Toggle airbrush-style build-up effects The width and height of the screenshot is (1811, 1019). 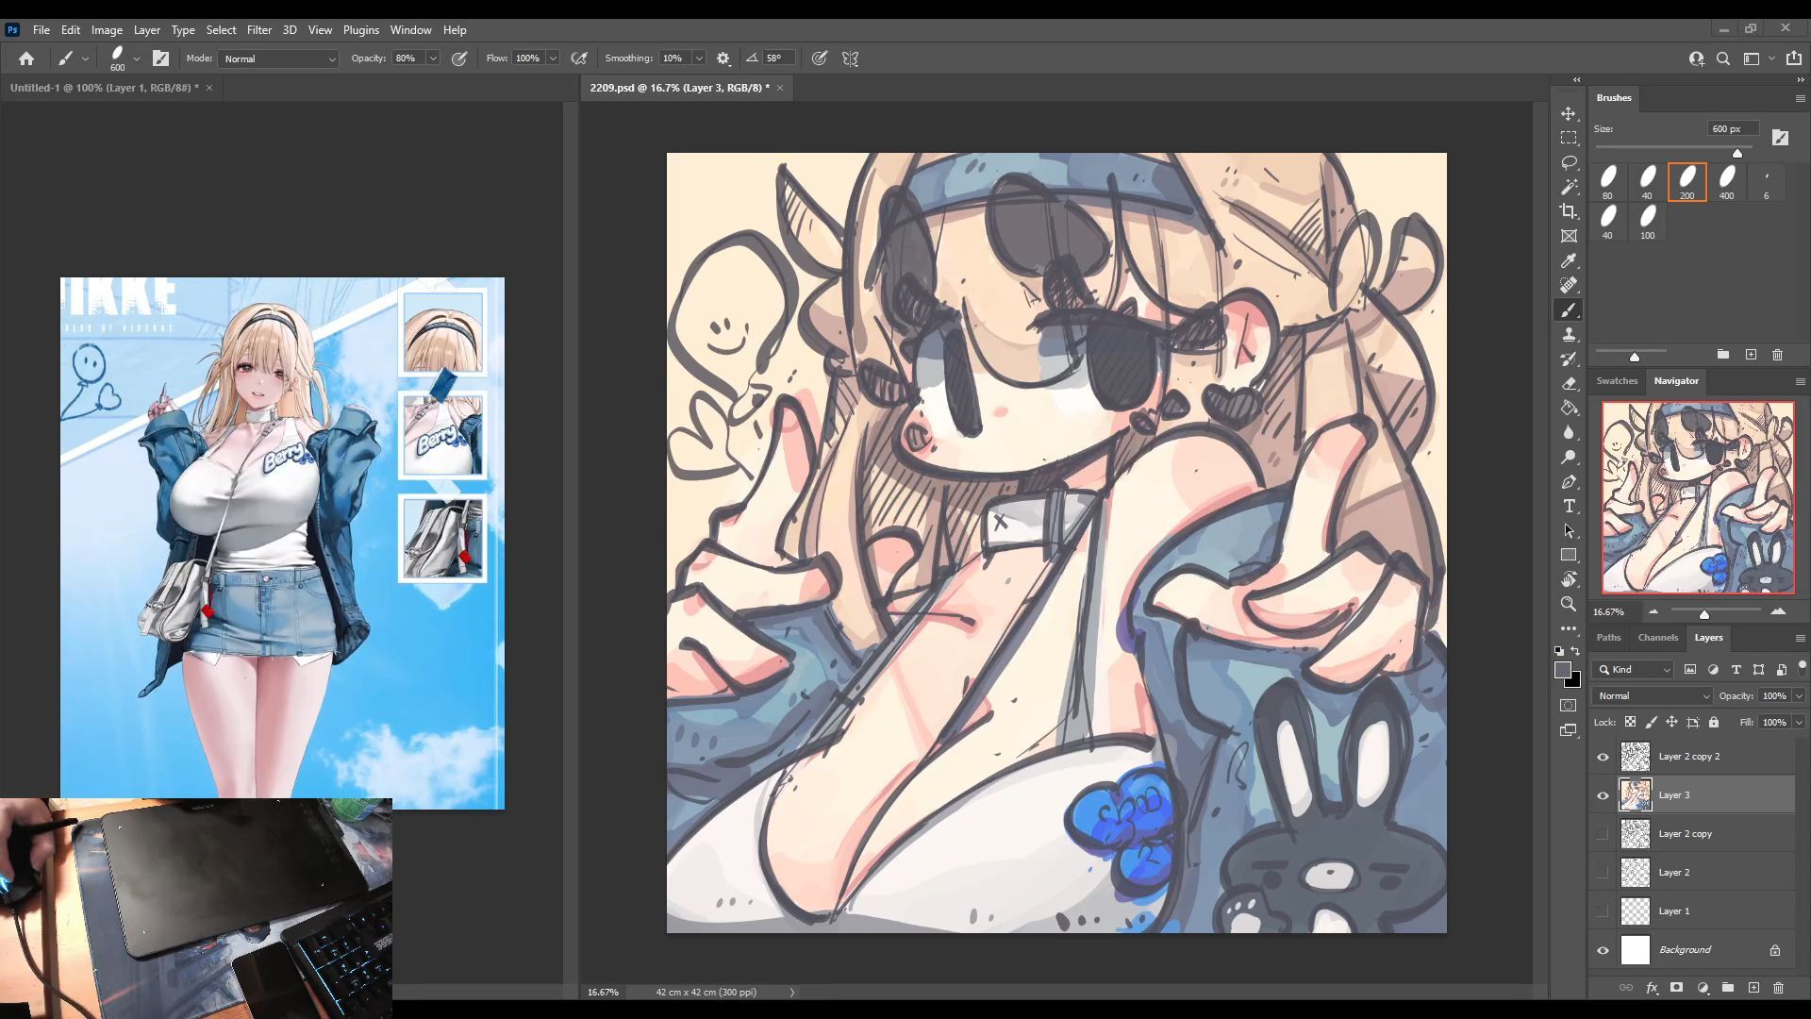pyautogui.click(x=579, y=58)
